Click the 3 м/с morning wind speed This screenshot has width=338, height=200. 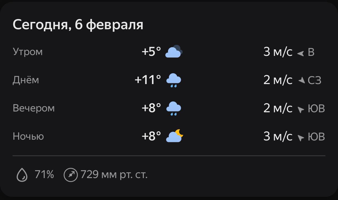[x=278, y=52]
